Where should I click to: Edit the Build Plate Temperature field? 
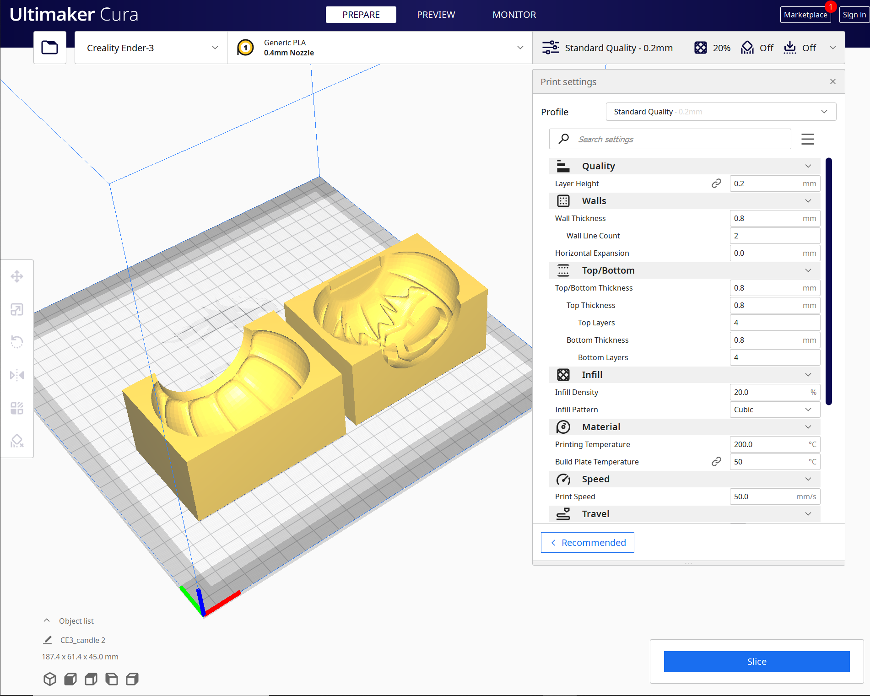click(x=775, y=462)
